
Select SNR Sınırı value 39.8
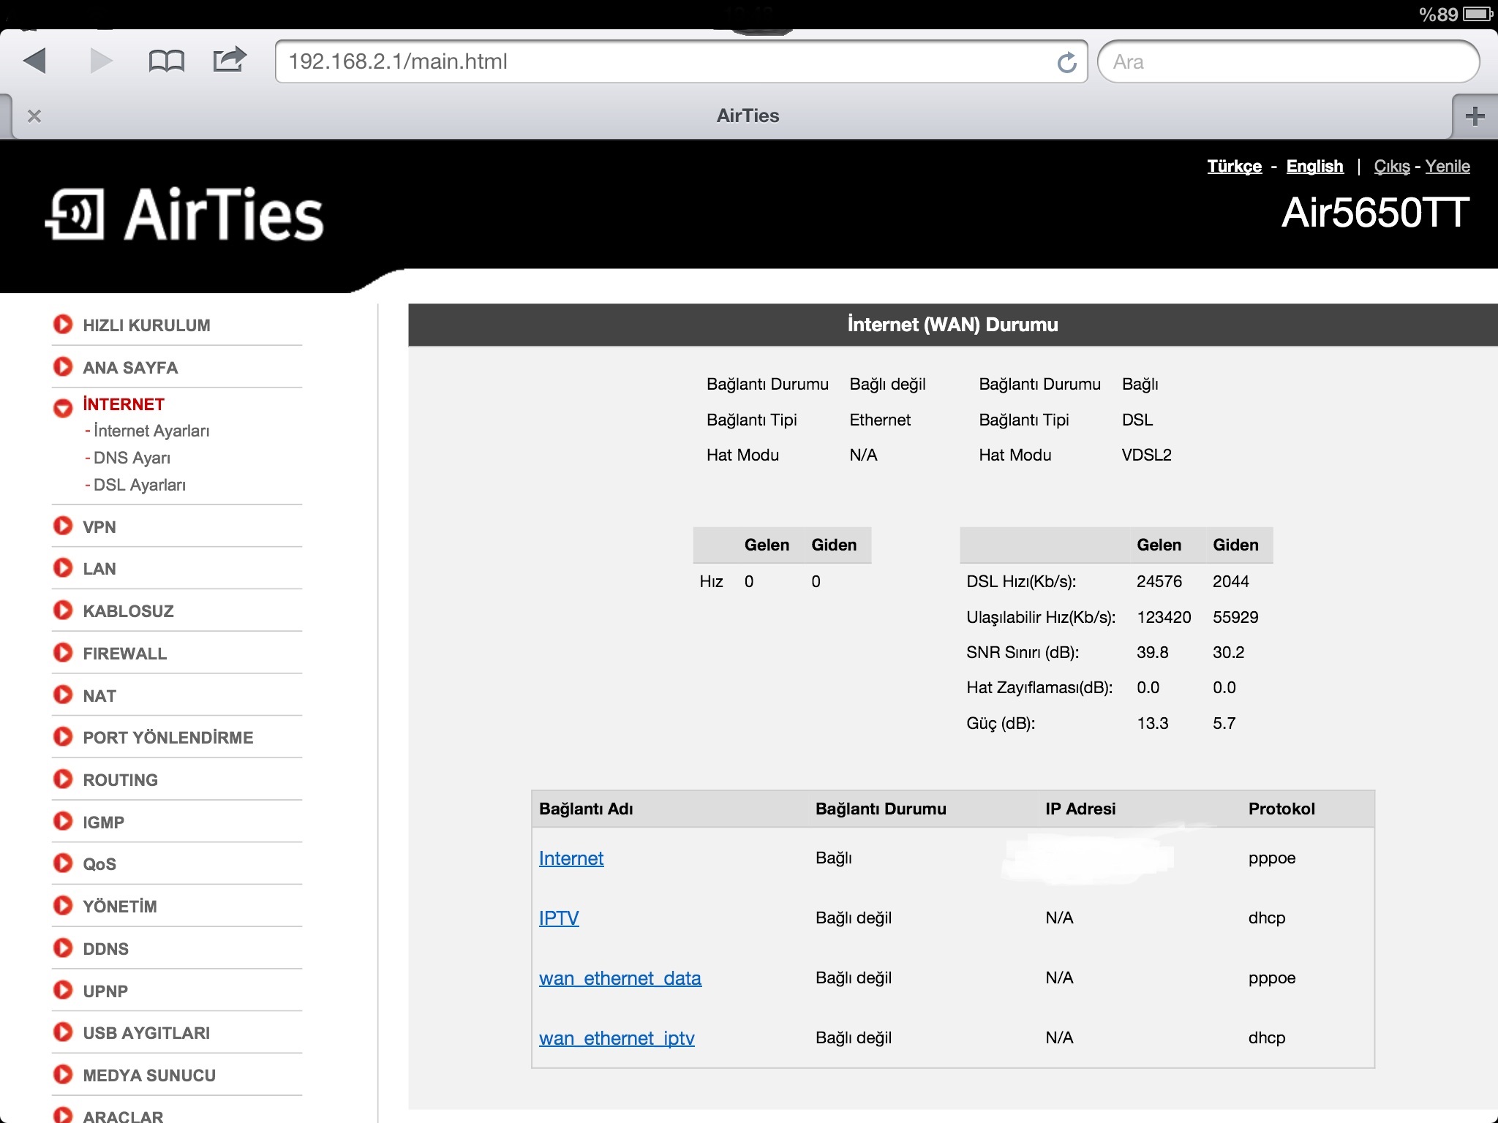pyautogui.click(x=1152, y=652)
